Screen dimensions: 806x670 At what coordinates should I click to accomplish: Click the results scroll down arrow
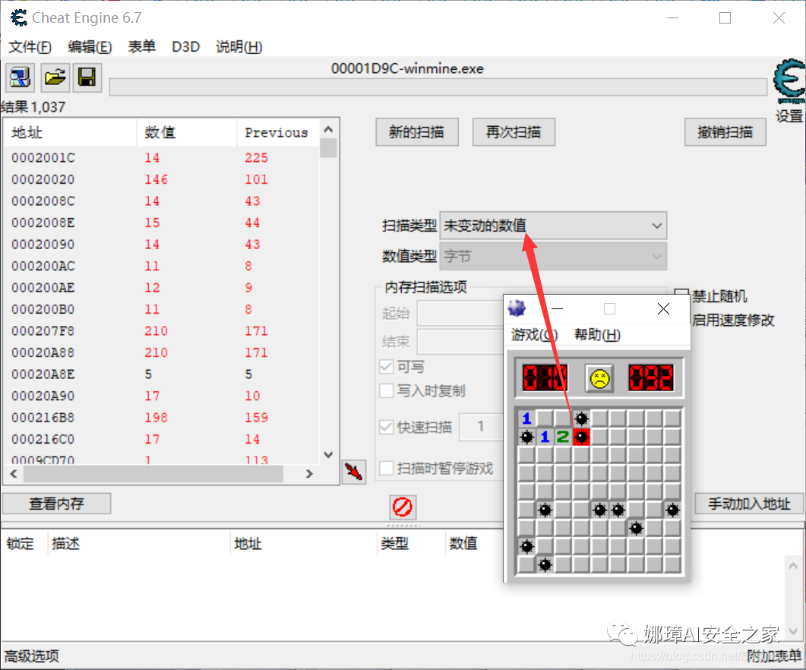(328, 454)
